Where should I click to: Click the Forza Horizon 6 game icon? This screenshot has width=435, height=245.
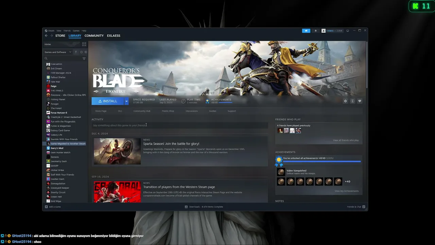tap(48, 113)
